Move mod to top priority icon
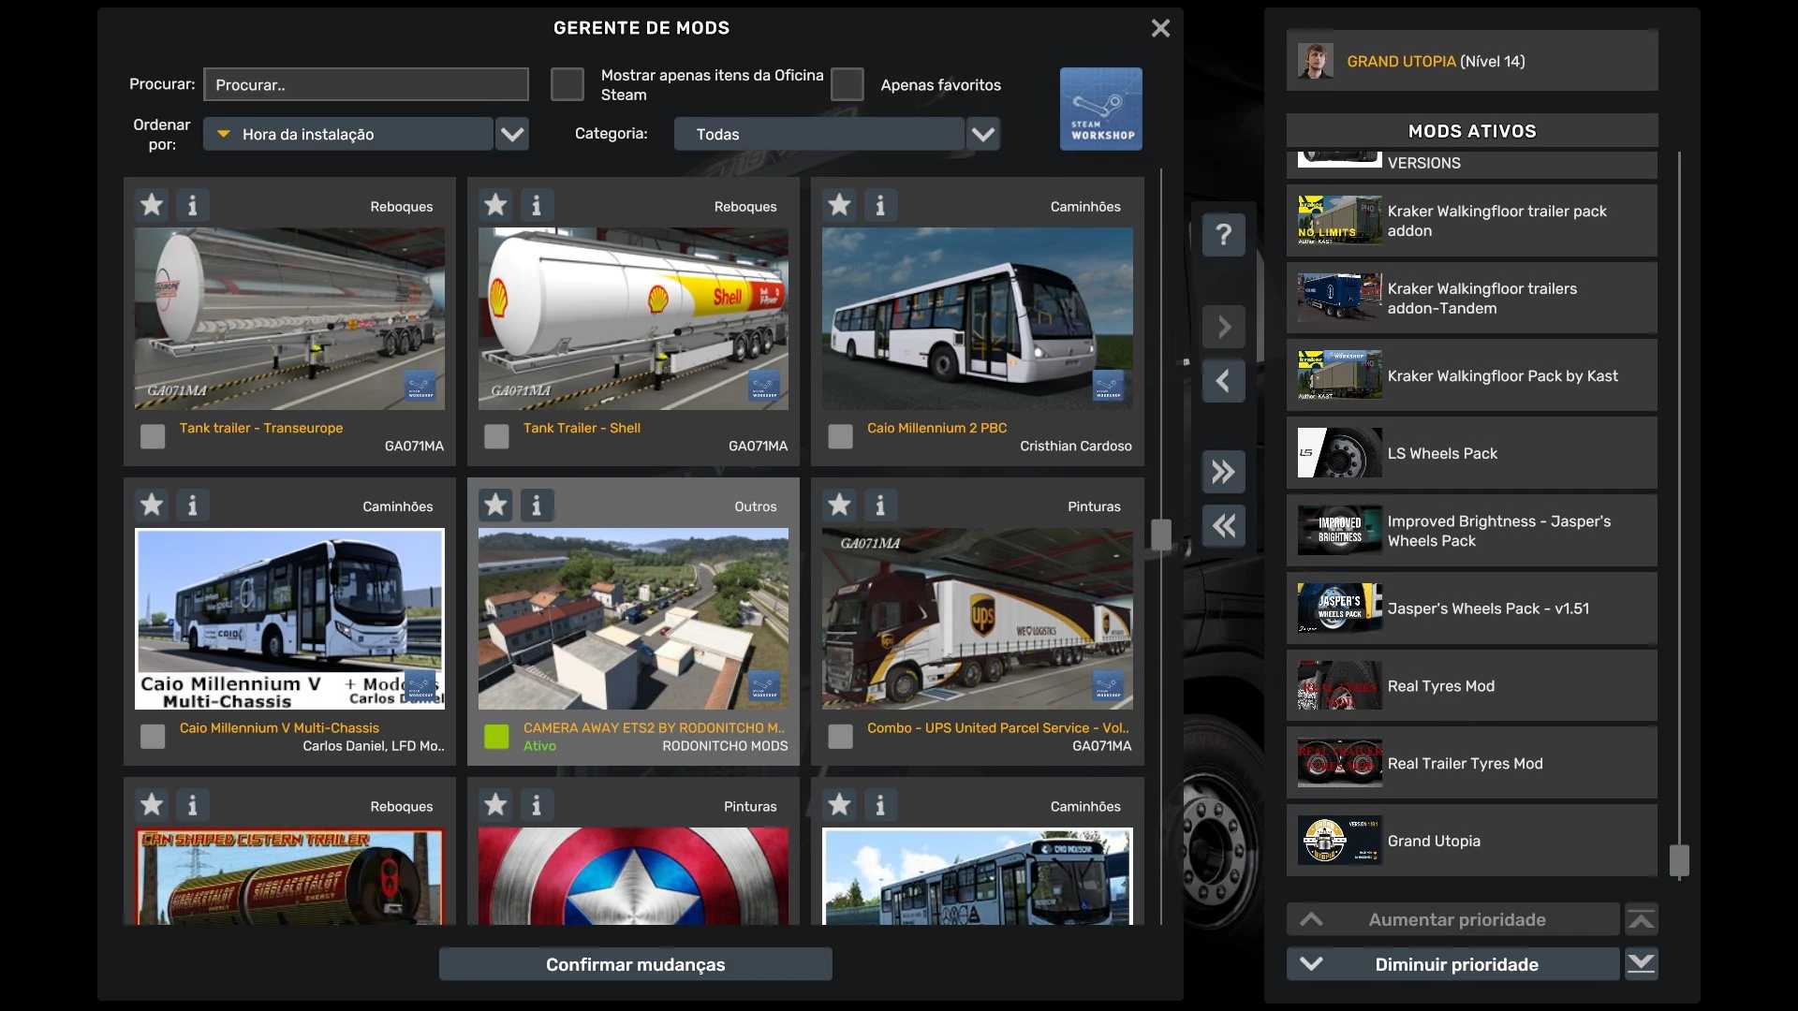This screenshot has width=1798, height=1011. pos(1641,920)
